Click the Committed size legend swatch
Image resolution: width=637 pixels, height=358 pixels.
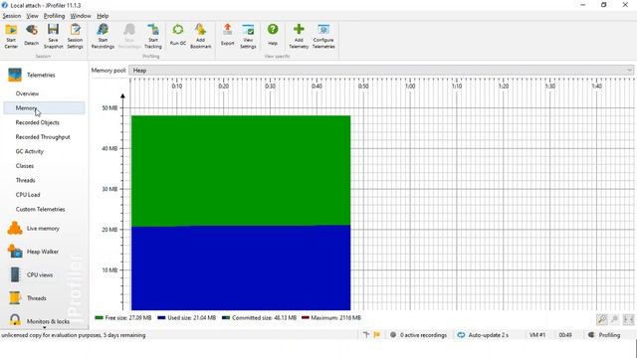coord(226,318)
